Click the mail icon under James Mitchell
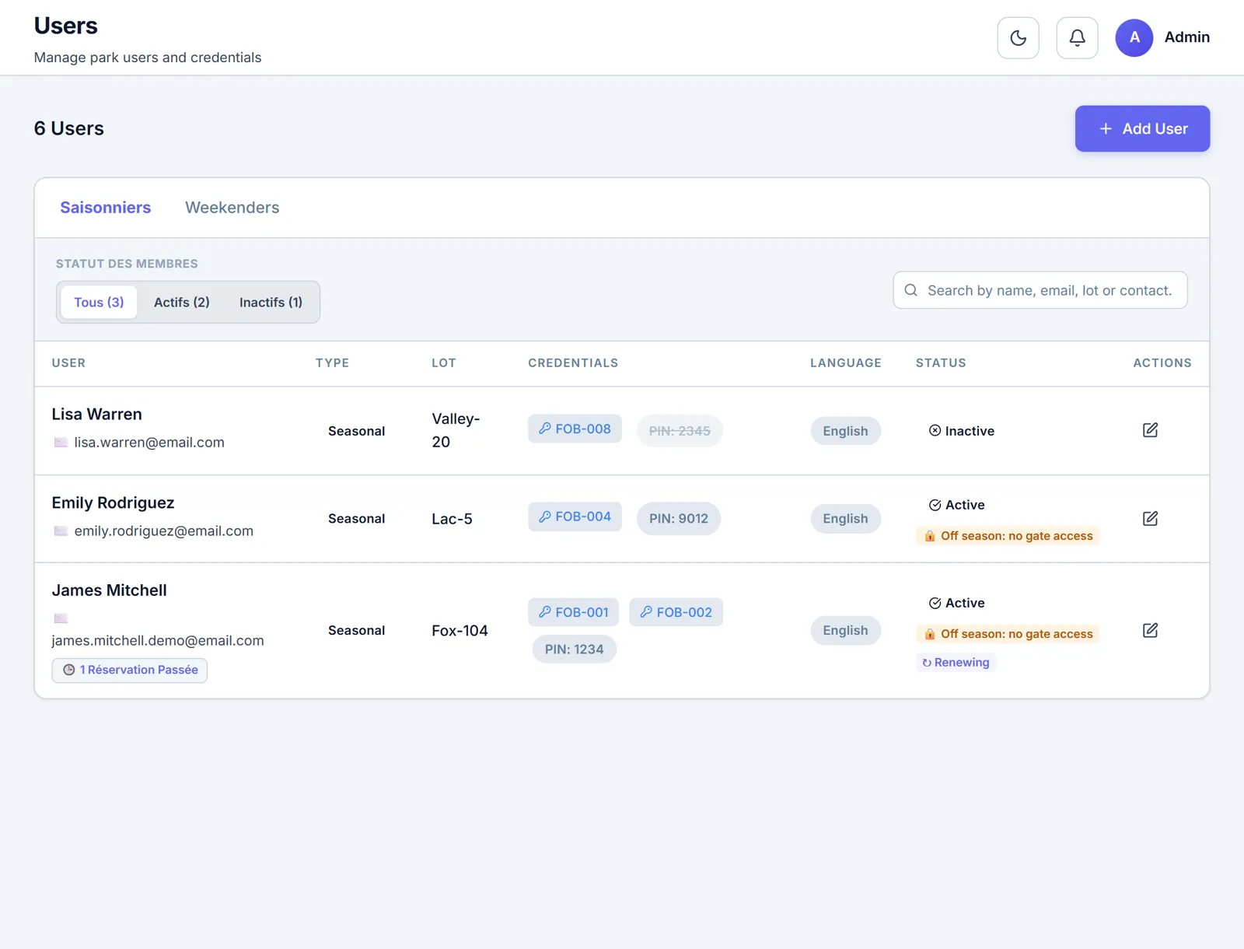This screenshot has height=949, width=1244. [x=61, y=618]
